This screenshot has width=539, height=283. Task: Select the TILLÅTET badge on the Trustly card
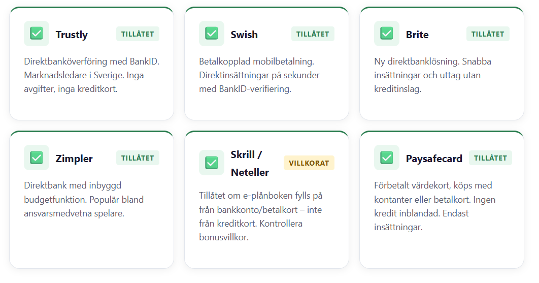(x=138, y=34)
